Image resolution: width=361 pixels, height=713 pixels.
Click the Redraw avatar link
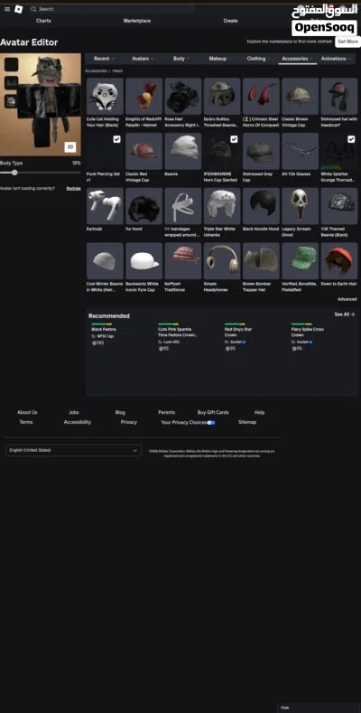(74, 188)
